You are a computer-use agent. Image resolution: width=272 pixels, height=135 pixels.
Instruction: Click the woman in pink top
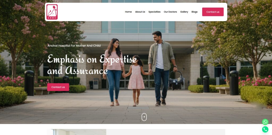[x=114, y=72]
